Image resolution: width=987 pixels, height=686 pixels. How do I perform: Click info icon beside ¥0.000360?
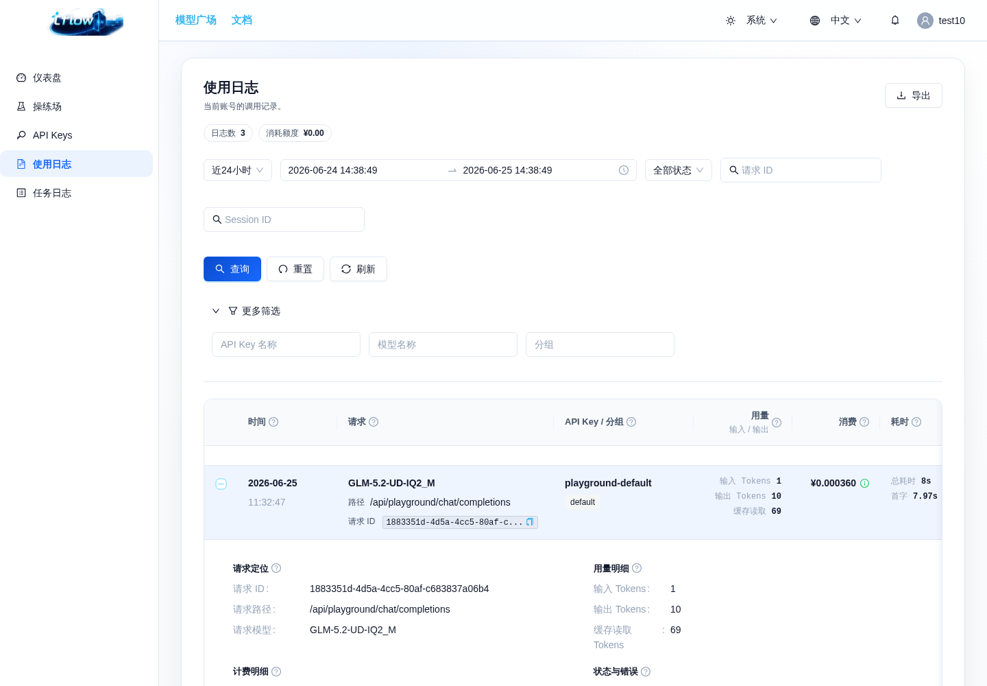[865, 483]
